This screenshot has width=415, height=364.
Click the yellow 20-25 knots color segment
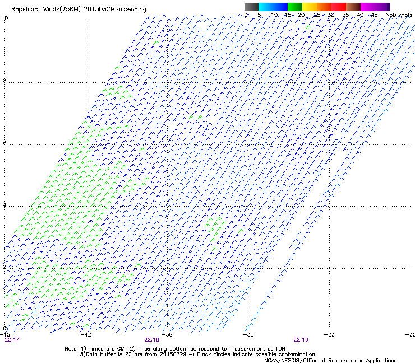(x=310, y=7)
